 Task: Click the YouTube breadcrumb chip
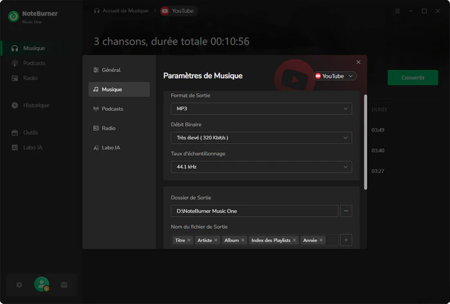(x=178, y=11)
